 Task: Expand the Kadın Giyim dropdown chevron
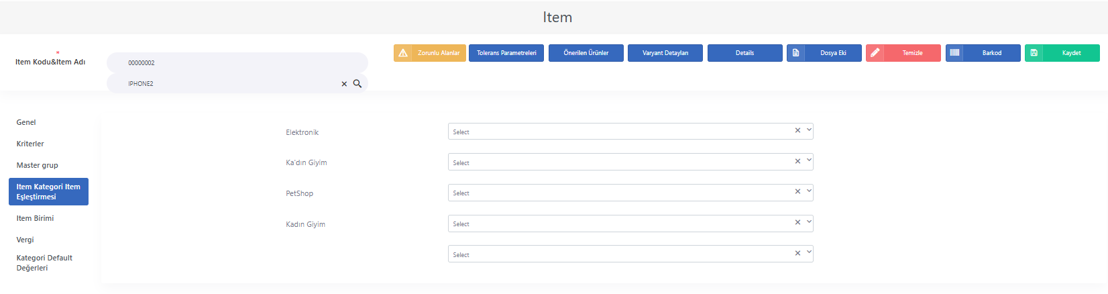click(809, 222)
